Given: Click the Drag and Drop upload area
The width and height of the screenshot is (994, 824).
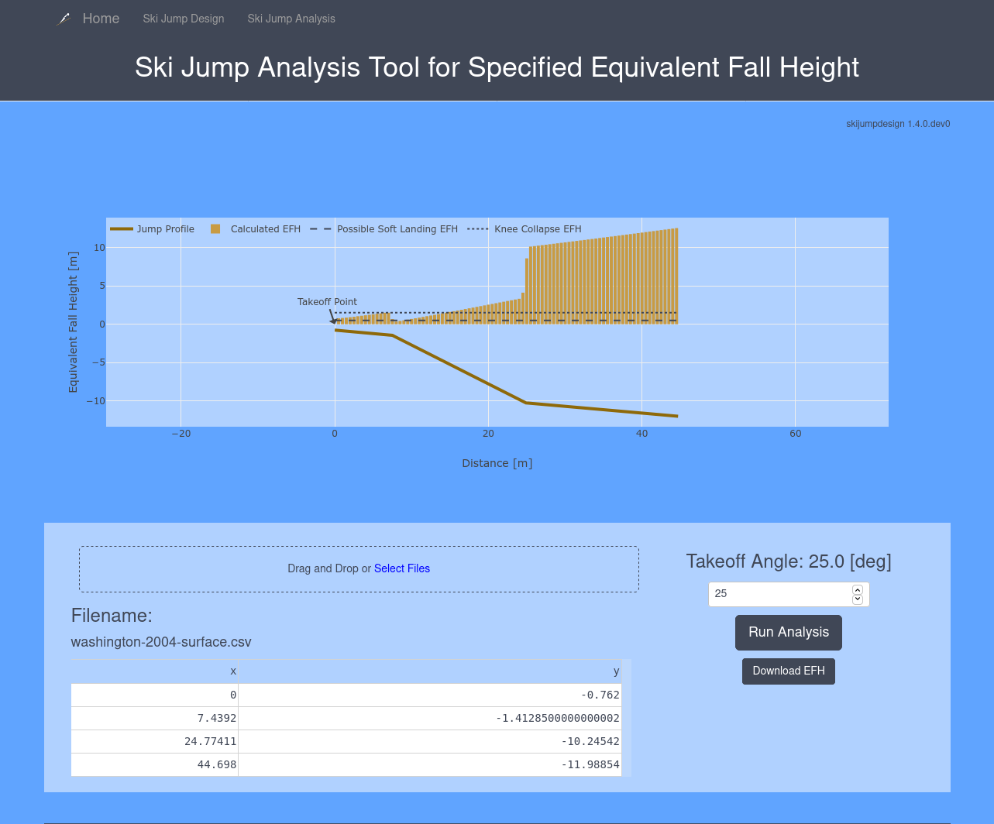Looking at the screenshot, I should tap(358, 568).
